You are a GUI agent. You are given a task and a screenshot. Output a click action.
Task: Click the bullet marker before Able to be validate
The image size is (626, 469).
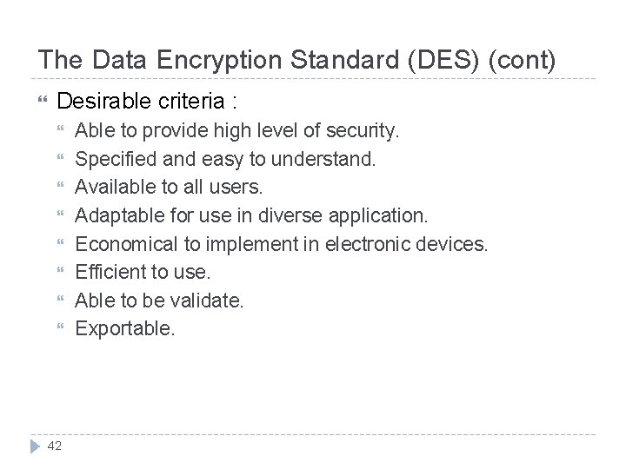(61, 301)
